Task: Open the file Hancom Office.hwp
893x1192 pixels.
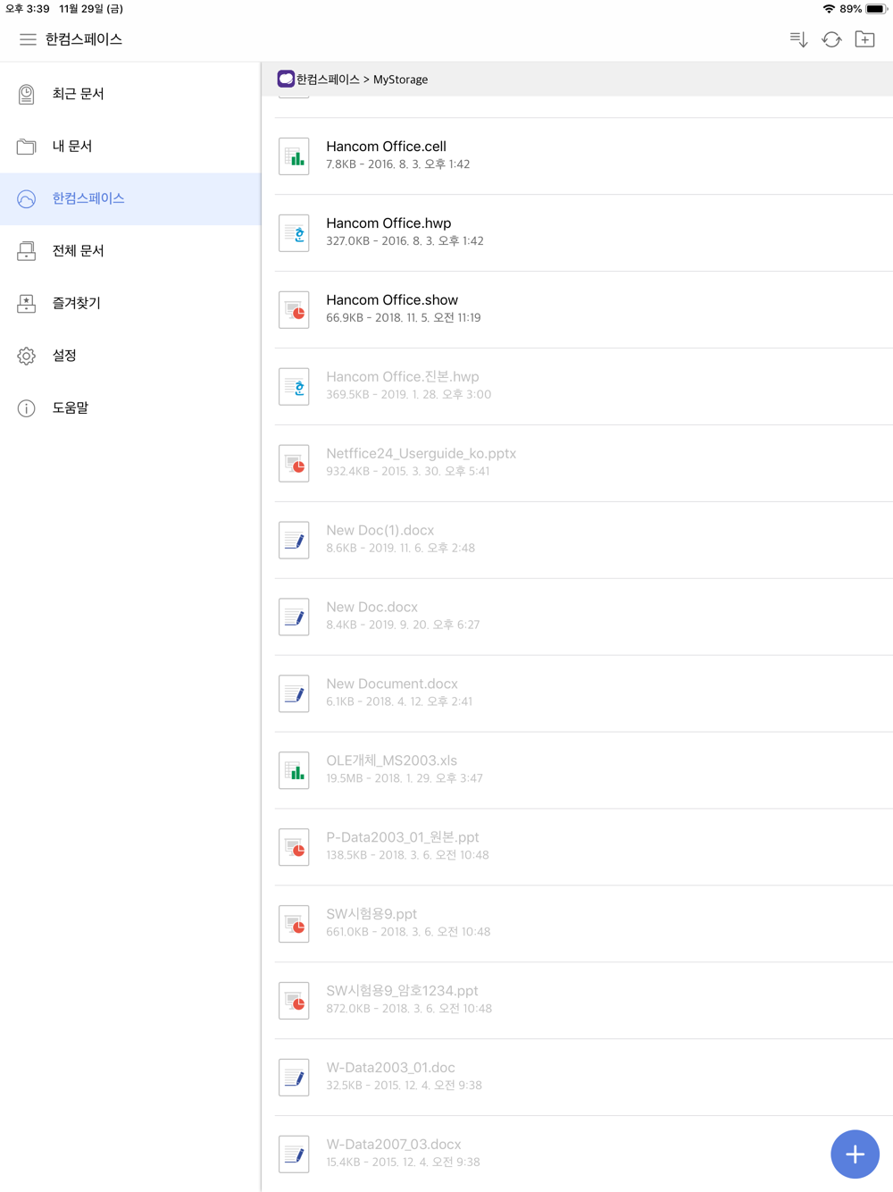Action: click(x=584, y=233)
